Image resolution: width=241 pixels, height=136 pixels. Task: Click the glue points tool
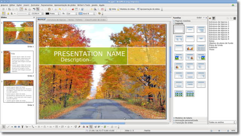[x=79, y=127]
